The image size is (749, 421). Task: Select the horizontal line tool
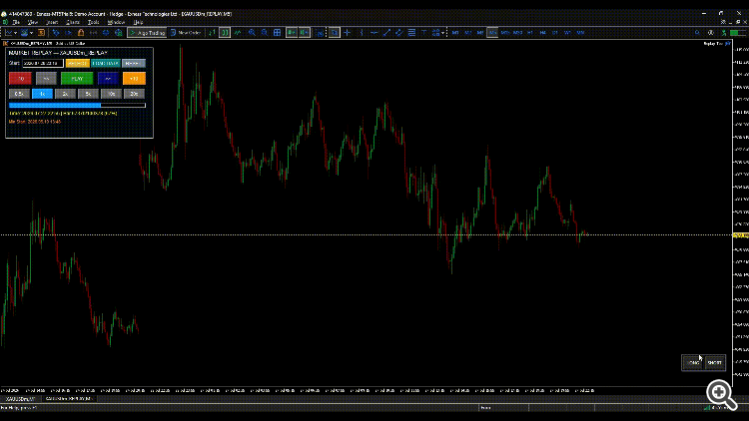pos(374,33)
